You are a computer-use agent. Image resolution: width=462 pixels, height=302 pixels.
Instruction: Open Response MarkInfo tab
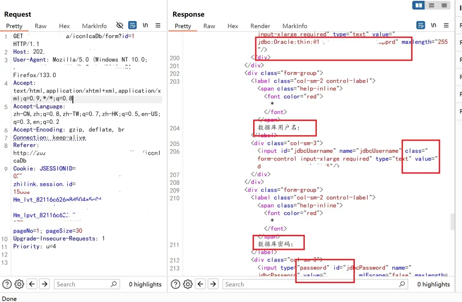(295, 26)
